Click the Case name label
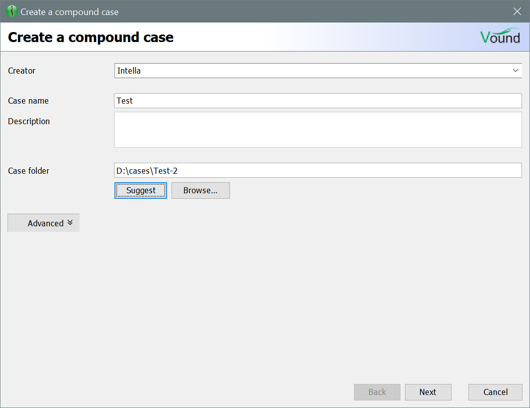The height and width of the screenshot is (408, 530). tap(28, 101)
